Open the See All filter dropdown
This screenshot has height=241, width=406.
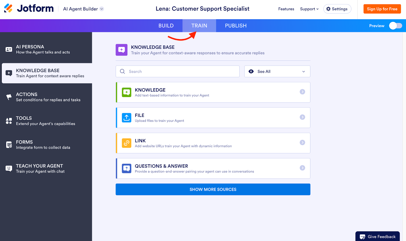[277, 71]
